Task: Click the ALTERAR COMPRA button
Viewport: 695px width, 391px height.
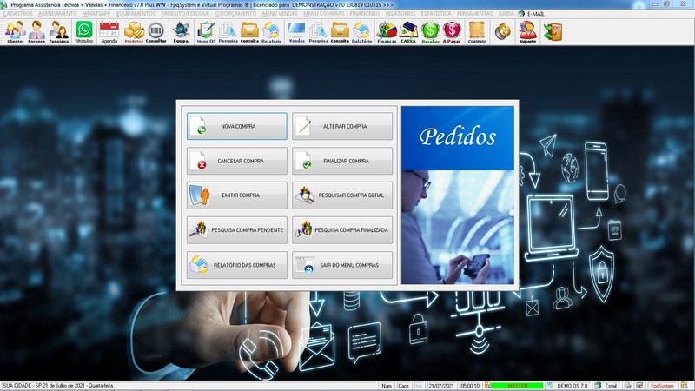Action: [x=342, y=126]
